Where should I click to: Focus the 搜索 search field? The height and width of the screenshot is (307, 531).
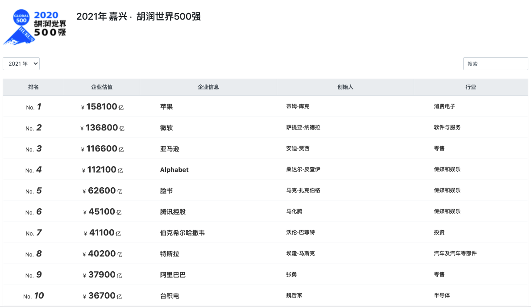(495, 64)
